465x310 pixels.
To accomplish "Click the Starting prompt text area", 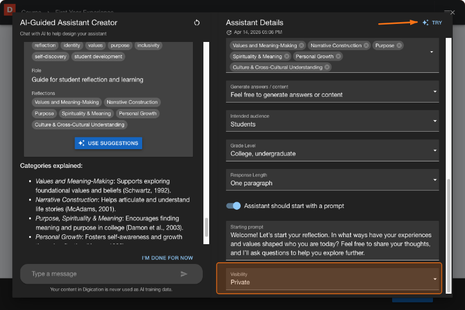I will [333, 241].
